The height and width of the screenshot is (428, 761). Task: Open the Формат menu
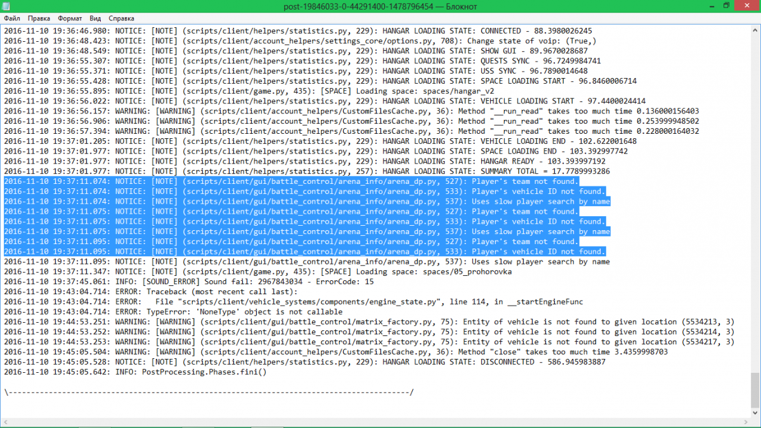click(x=70, y=19)
